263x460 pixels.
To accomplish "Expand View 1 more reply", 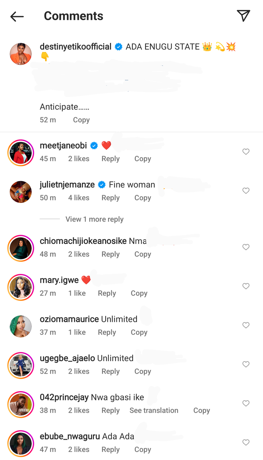I will [x=94, y=219].
